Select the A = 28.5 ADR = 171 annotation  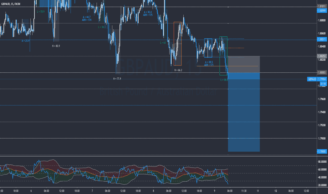209,63
